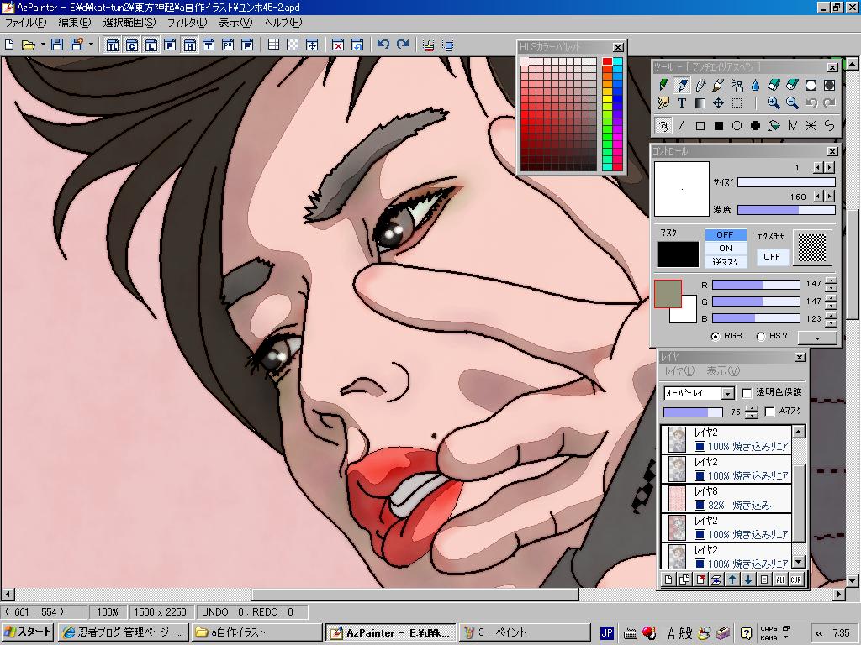Decrease density 160 with left arrow

pyautogui.click(x=819, y=196)
